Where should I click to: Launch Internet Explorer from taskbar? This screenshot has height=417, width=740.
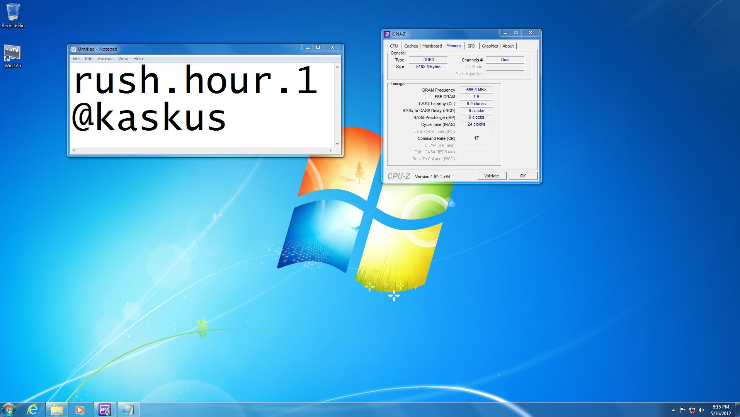pos(33,410)
